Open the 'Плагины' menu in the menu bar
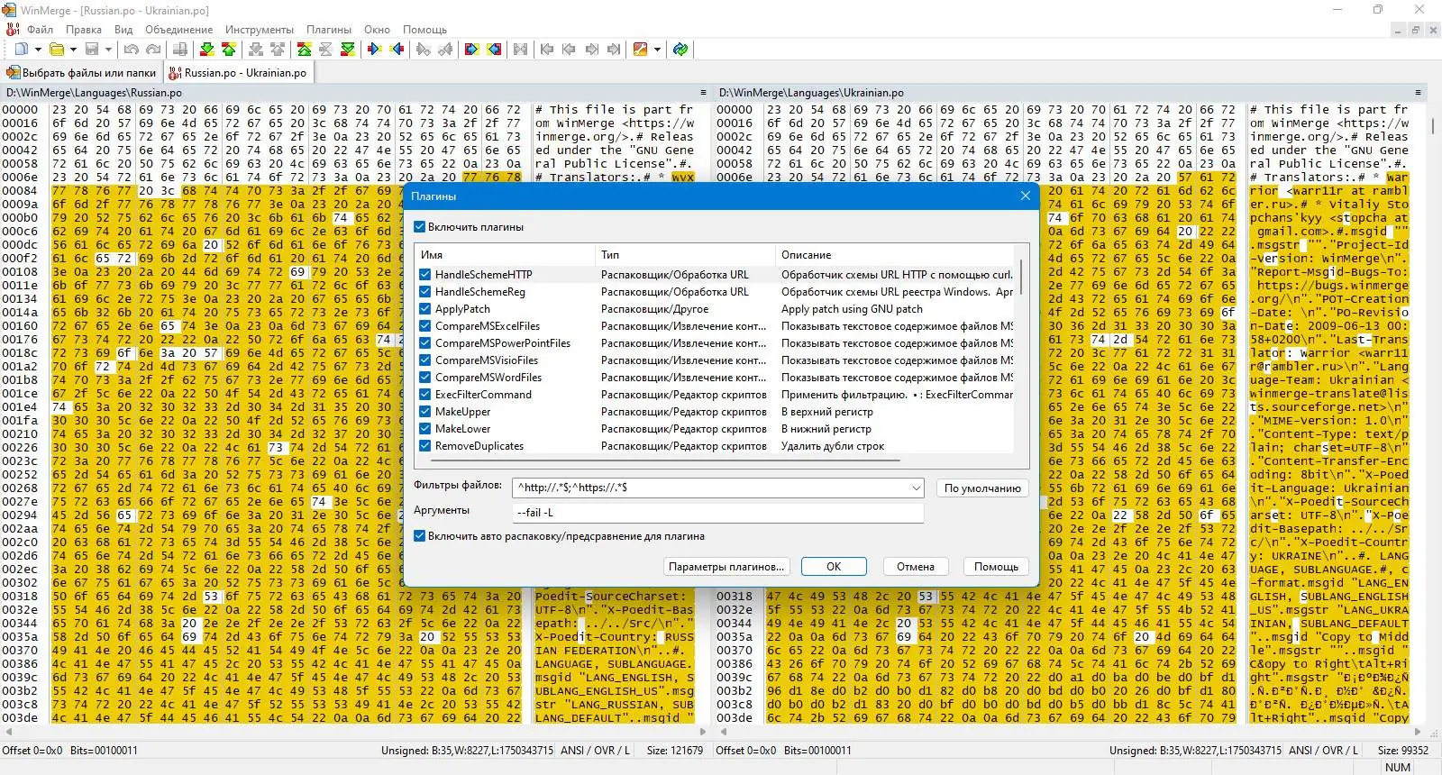This screenshot has width=1442, height=775. (x=328, y=30)
